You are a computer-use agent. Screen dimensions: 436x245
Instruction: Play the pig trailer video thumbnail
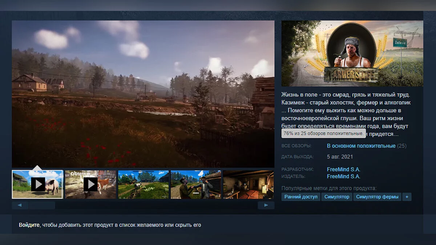[38, 184]
